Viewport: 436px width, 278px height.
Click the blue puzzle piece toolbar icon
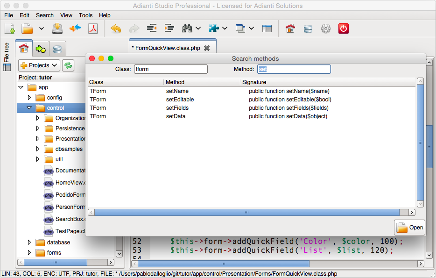[214, 29]
